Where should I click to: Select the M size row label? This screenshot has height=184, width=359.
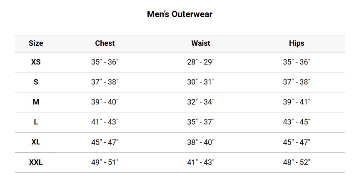click(36, 102)
